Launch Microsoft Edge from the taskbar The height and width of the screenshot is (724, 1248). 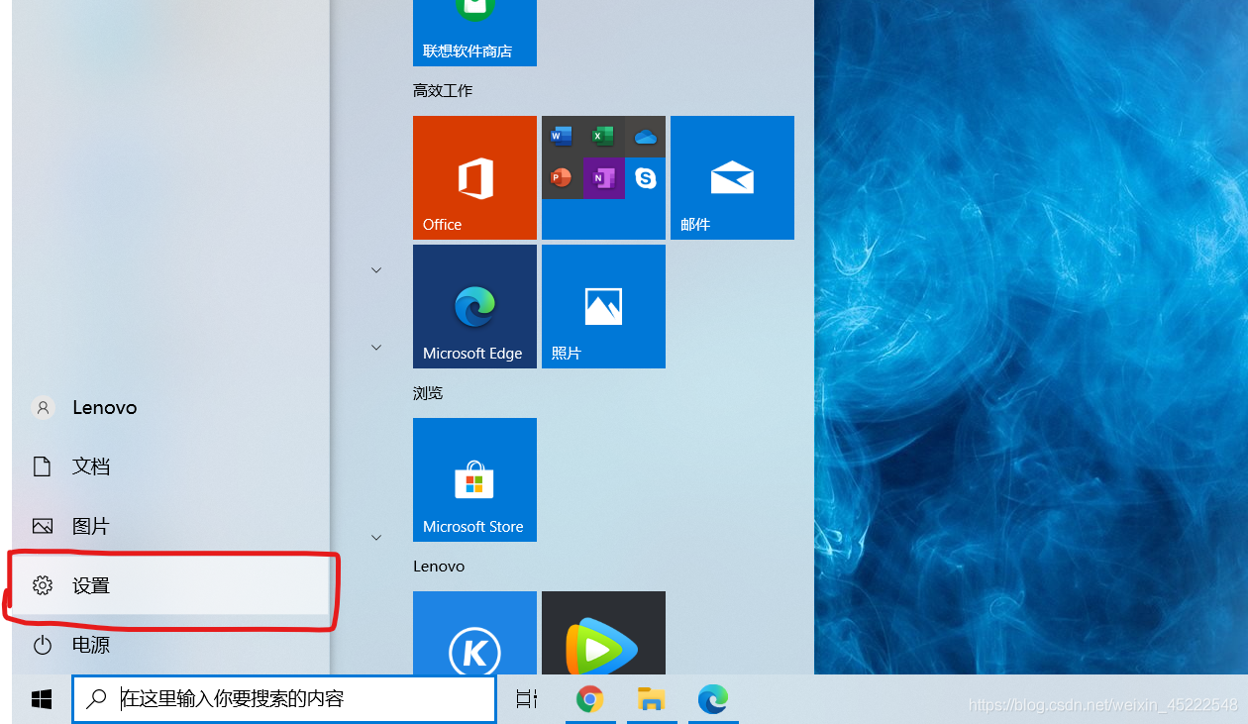coord(712,699)
